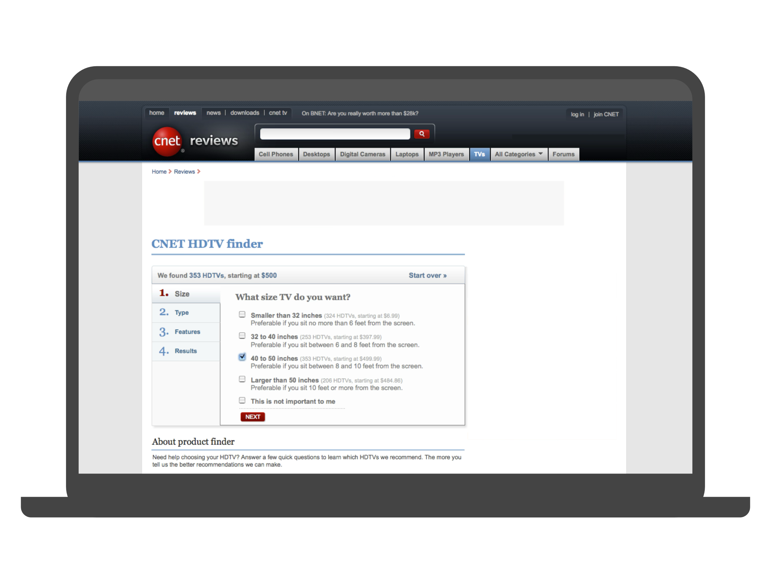771x578 pixels.
Task: Open the downloads section link
Action: 245,113
